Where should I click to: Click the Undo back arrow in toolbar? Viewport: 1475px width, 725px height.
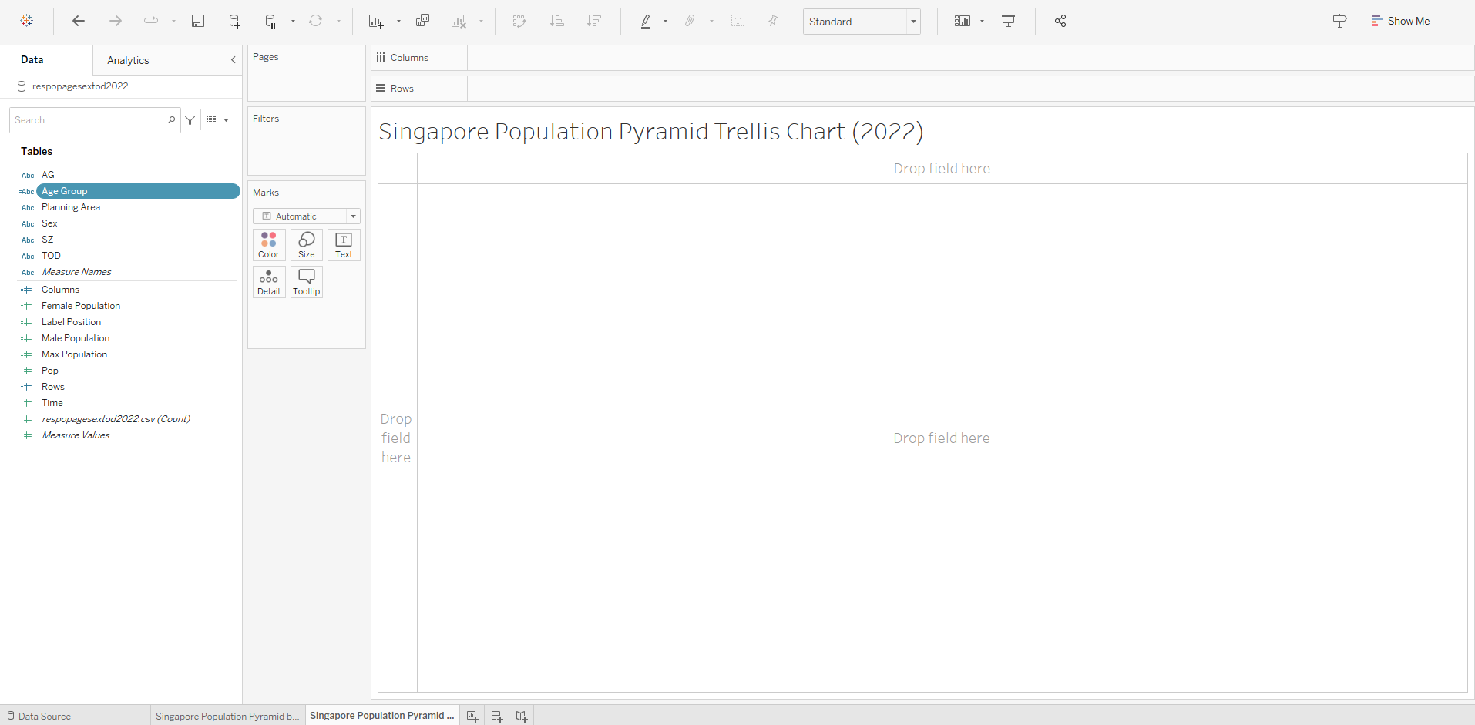(78, 21)
